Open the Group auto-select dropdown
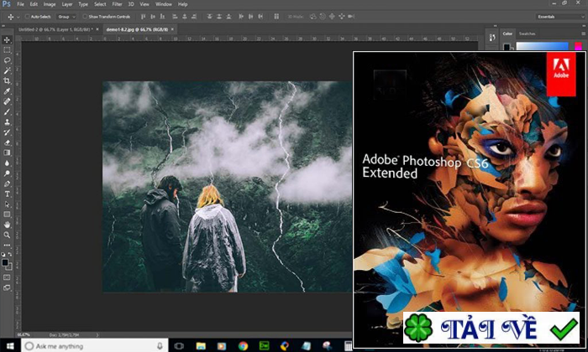Image resolution: width=588 pixels, height=352 pixels. pos(66,16)
